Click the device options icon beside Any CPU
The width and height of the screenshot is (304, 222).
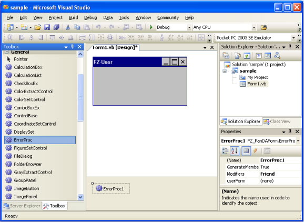pos(264,27)
